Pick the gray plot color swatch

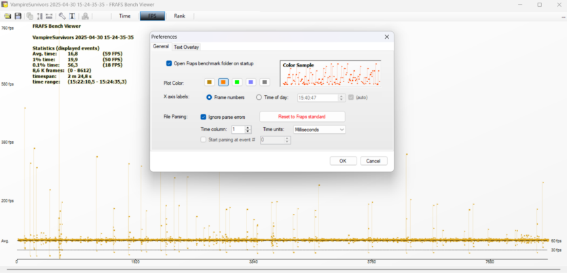point(265,82)
